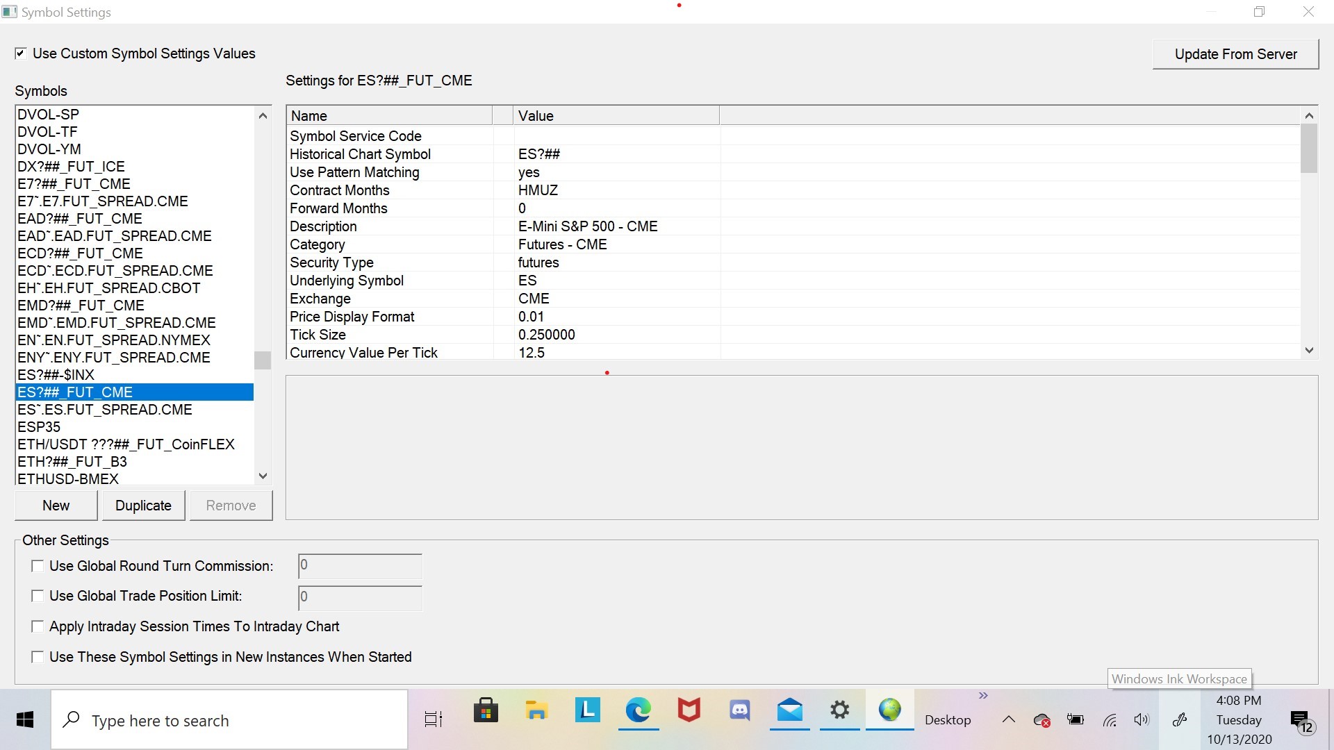Open Discord from taskbar
The image size is (1334, 750).
point(739,710)
